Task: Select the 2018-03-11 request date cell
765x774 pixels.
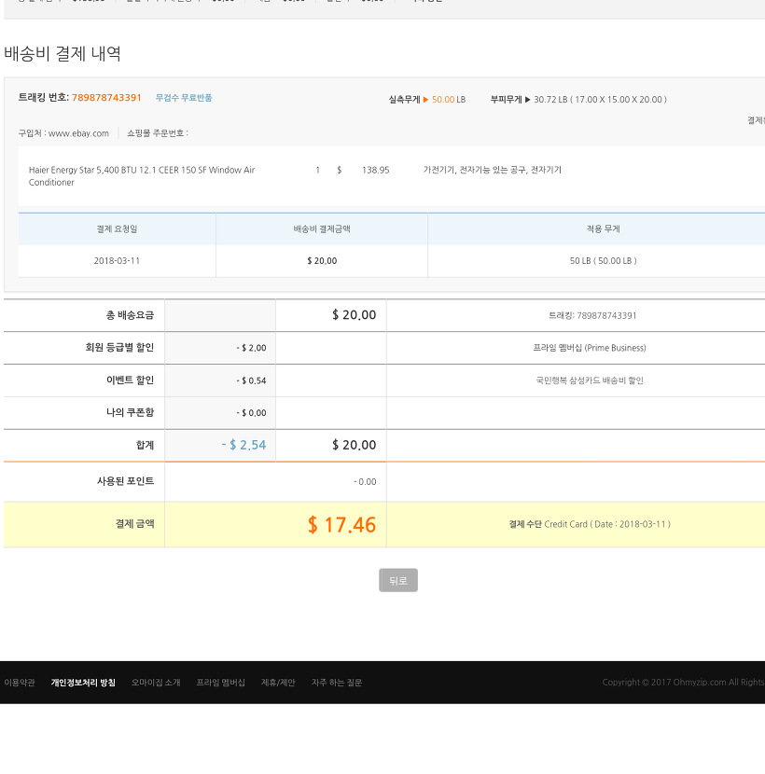Action: 117,261
